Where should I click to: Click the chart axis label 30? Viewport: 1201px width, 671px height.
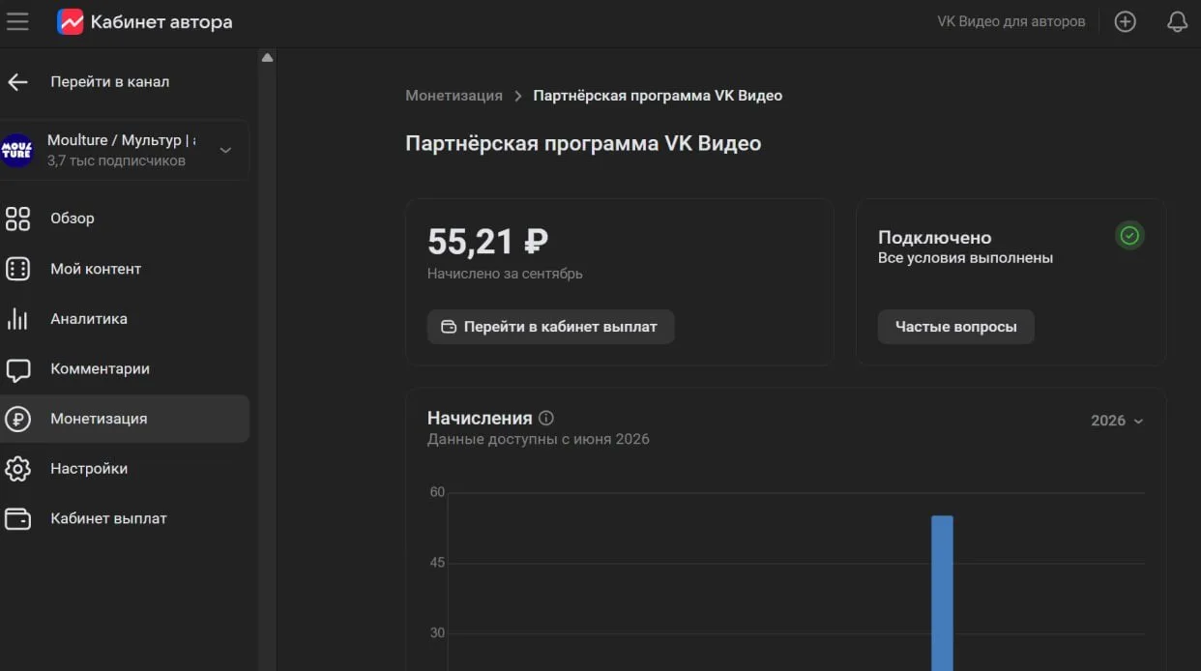pos(437,633)
